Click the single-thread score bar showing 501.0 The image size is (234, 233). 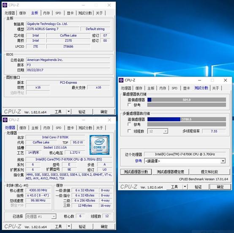pos(187,99)
